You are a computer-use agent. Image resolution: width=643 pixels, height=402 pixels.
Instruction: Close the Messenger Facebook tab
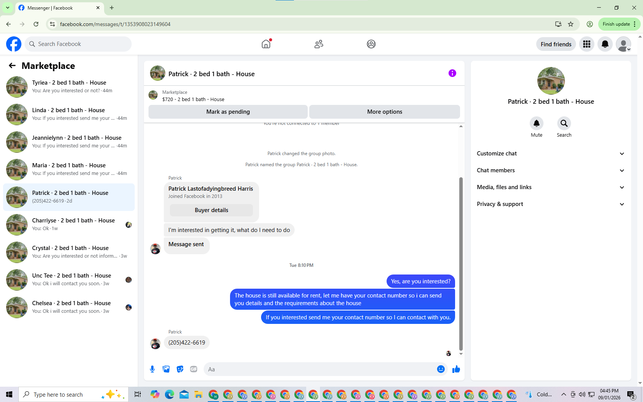[98, 8]
